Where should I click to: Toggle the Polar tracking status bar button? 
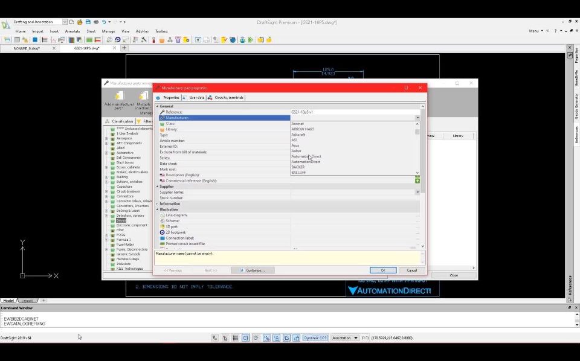pos(256,337)
